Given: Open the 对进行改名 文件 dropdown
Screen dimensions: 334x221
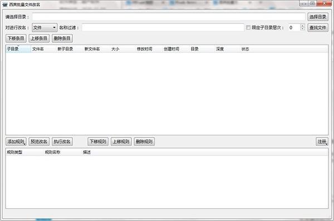Looking at the screenshot, I should 45,27.
